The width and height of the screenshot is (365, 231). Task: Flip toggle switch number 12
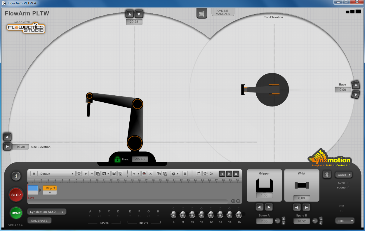211,215
